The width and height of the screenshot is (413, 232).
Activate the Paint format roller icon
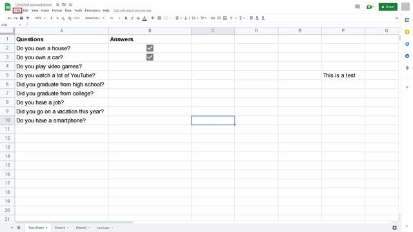(x=27, y=18)
